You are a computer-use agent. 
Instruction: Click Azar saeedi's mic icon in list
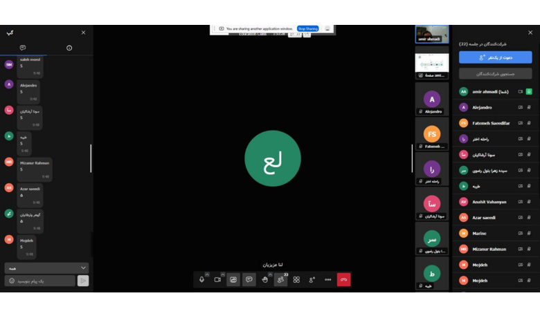tap(529, 218)
